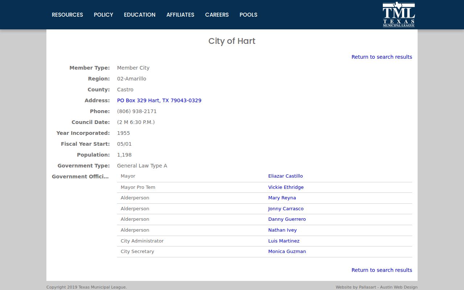
Task: Open Luis Martinez's profile link
Action: click(284, 241)
